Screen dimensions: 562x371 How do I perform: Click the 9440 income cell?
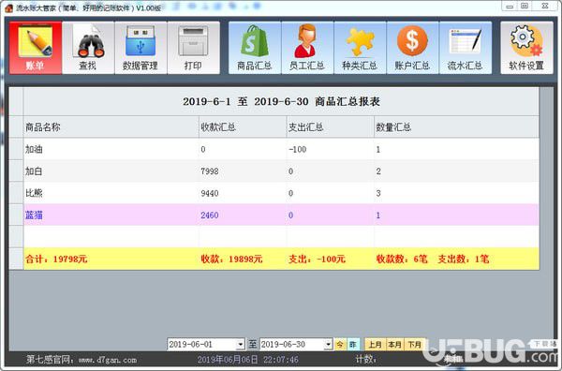click(x=243, y=193)
